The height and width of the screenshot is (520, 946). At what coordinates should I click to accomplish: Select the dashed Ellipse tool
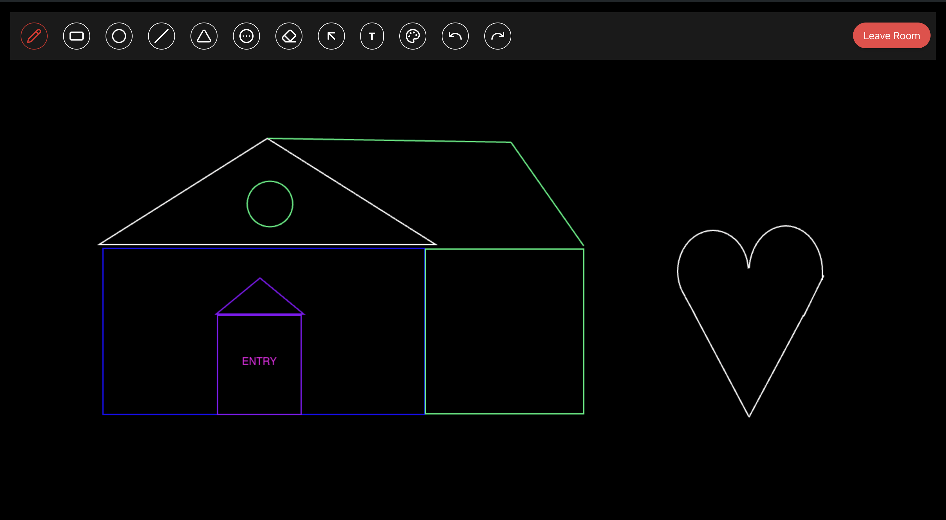click(x=246, y=36)
